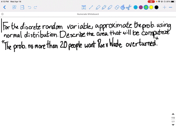Open the more options ellipsis menu
Image resolution: width=176 pixels, height=132 pixels.
[x=170, y=7]
